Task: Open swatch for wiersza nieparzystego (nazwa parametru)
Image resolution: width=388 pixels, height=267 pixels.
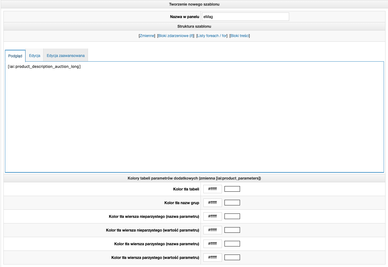Action: point(232,216)
